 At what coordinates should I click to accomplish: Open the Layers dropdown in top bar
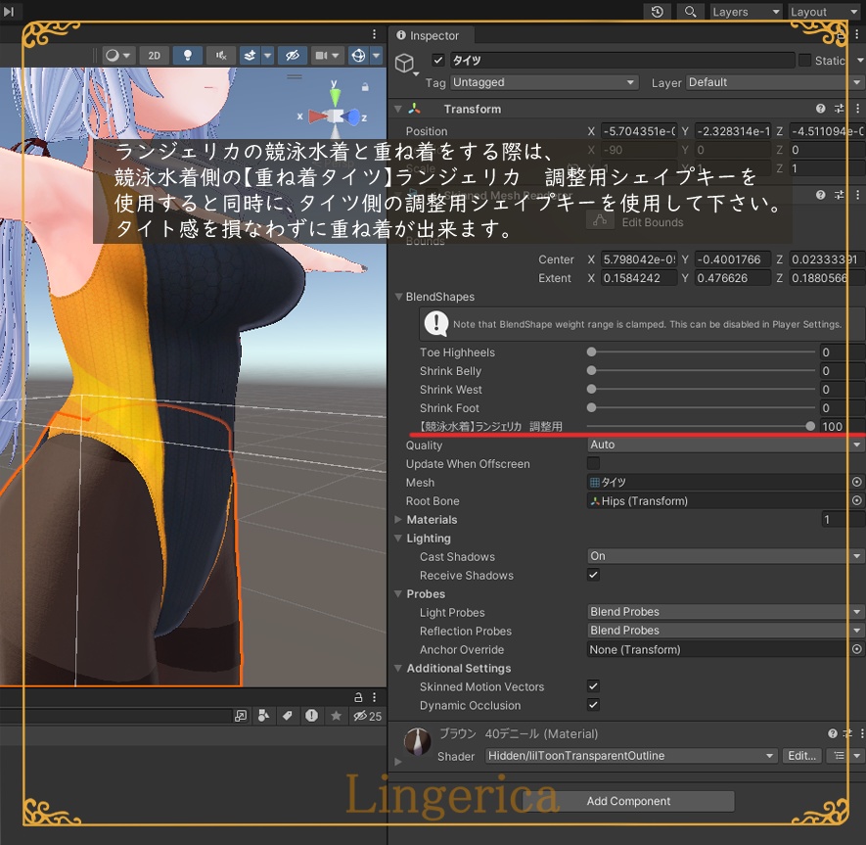pos(747,12)
